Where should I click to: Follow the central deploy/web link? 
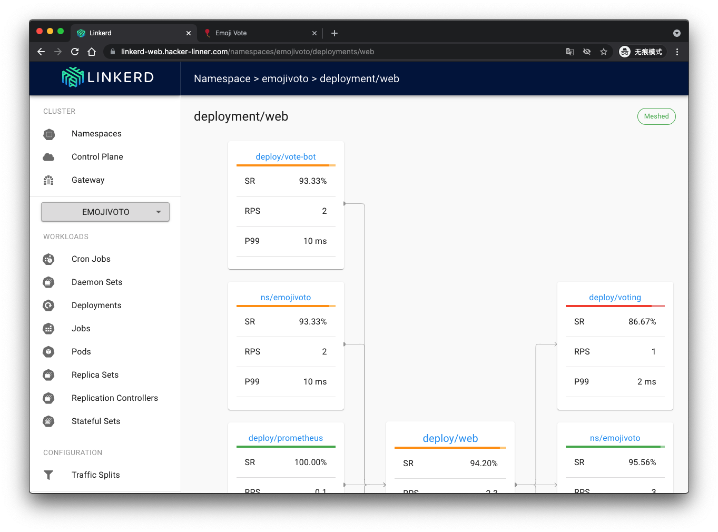450,438
